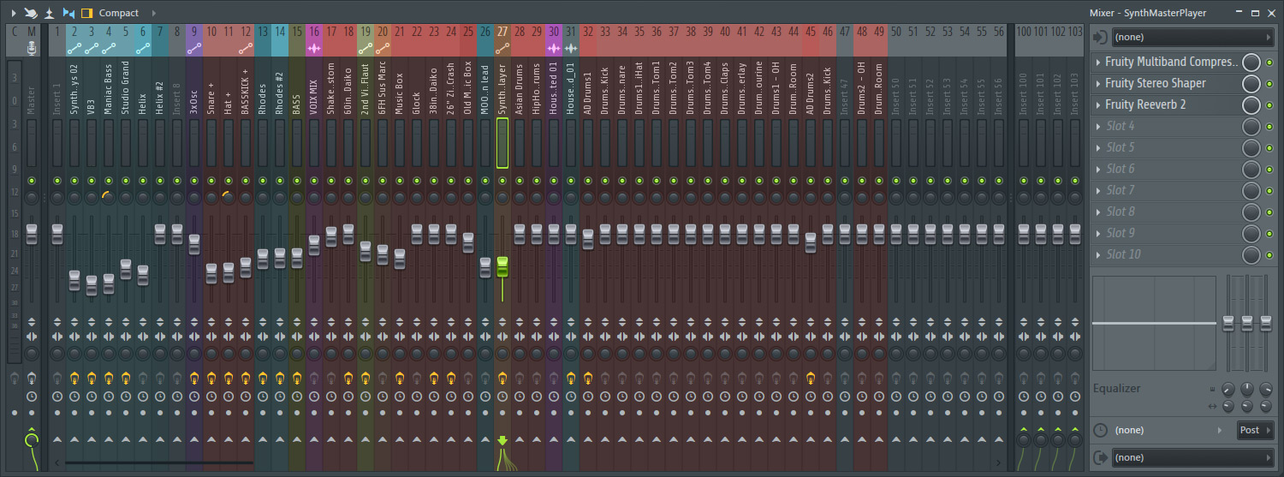Click the microphone icon on Master track
The width and height of the screenshot is (1284, 477).
pos(32,49)
